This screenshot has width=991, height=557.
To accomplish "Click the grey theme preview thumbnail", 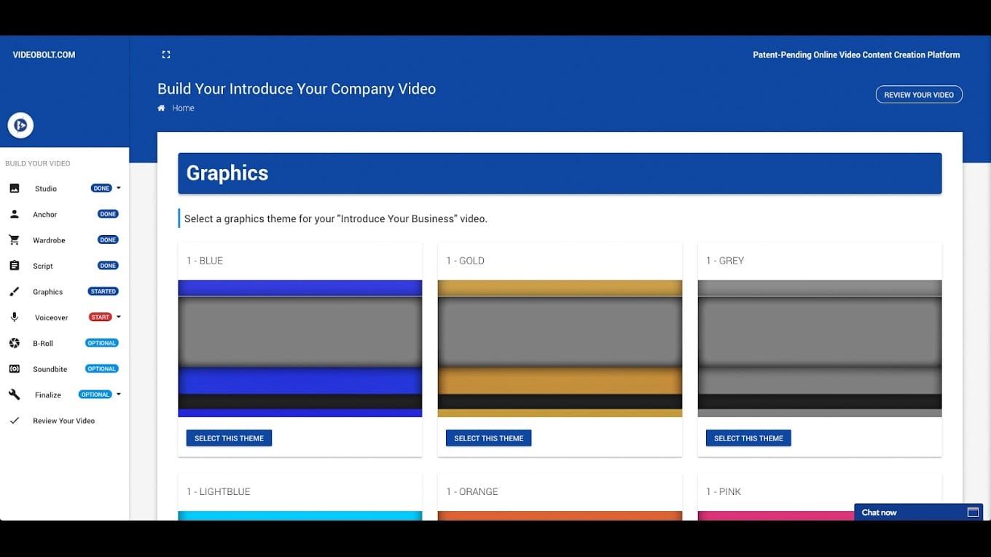I will point(820,349).
